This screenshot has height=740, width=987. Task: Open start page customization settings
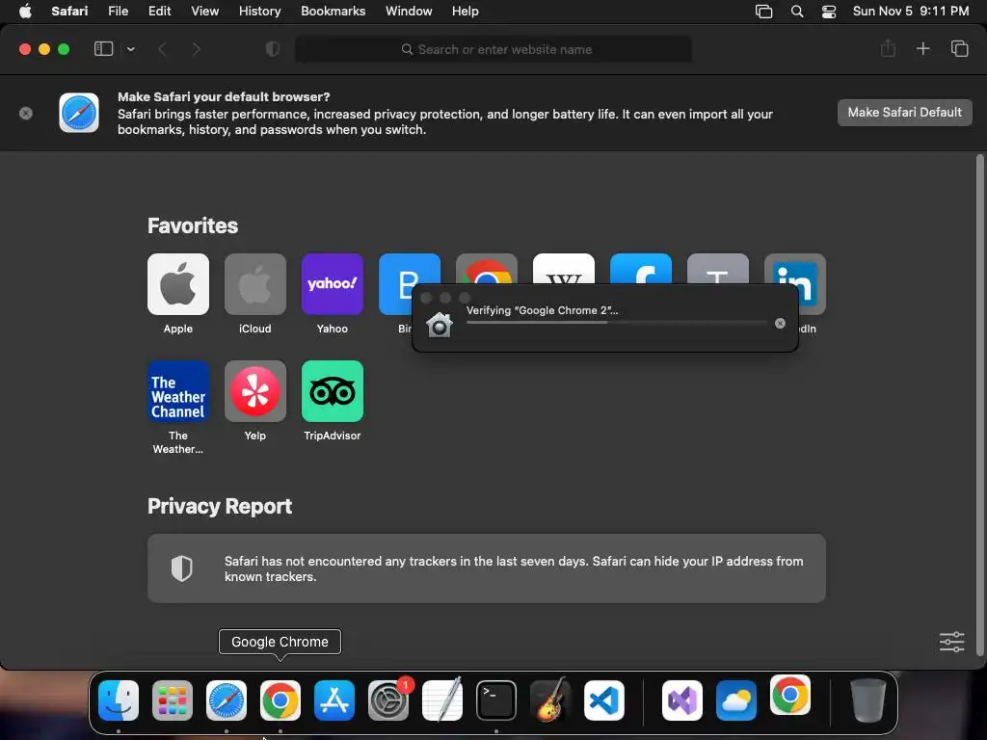point(951,642)
